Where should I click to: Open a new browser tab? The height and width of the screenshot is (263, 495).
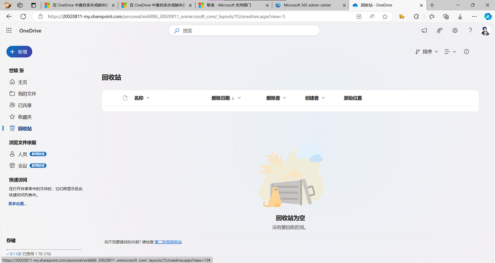(x=432, y=5)
